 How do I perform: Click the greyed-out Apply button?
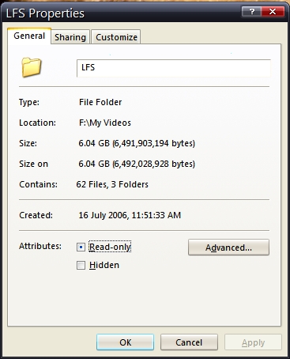[x=253, y=342]
